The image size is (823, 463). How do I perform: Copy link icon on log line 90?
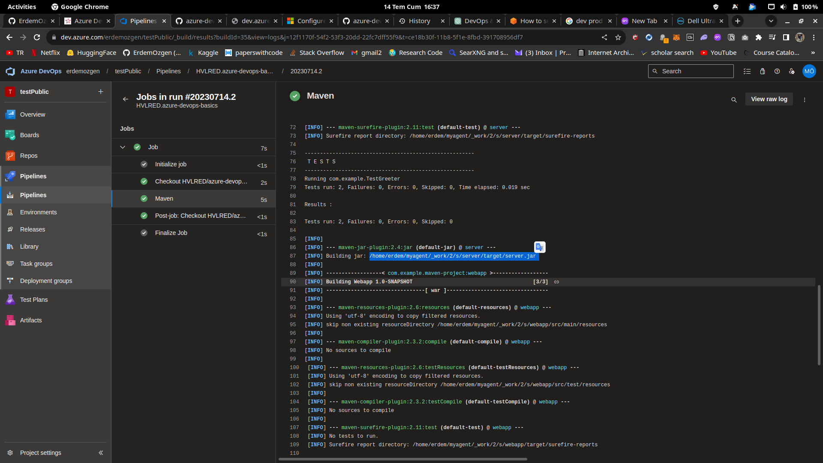[556, 282]
